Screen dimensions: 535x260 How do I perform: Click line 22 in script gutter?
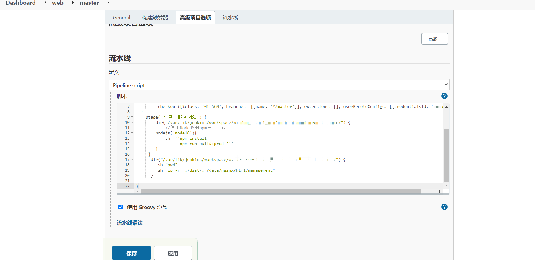pyautogui.click(x=126, y=186)
